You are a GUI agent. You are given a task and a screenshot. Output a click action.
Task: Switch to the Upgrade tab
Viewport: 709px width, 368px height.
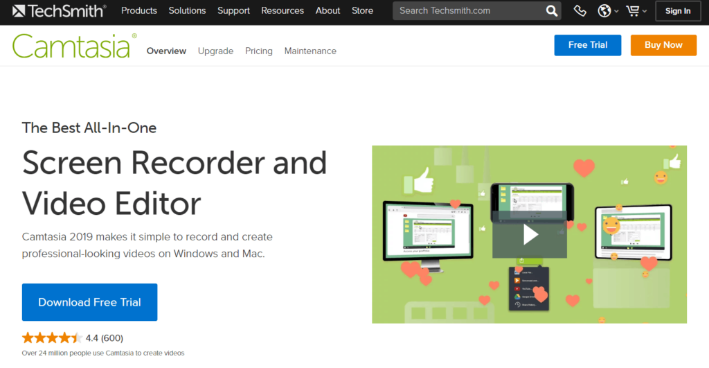pyautogui.click(x=216, y=51)
